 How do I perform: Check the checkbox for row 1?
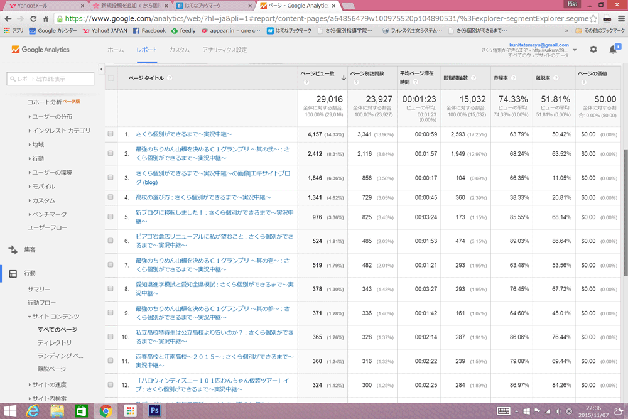coord(111,134)
